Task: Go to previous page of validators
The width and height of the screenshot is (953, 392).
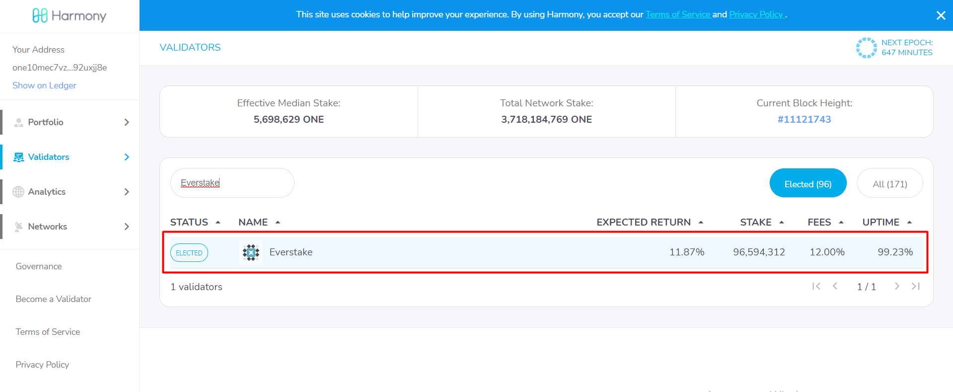Action: [x=835, y=286]
